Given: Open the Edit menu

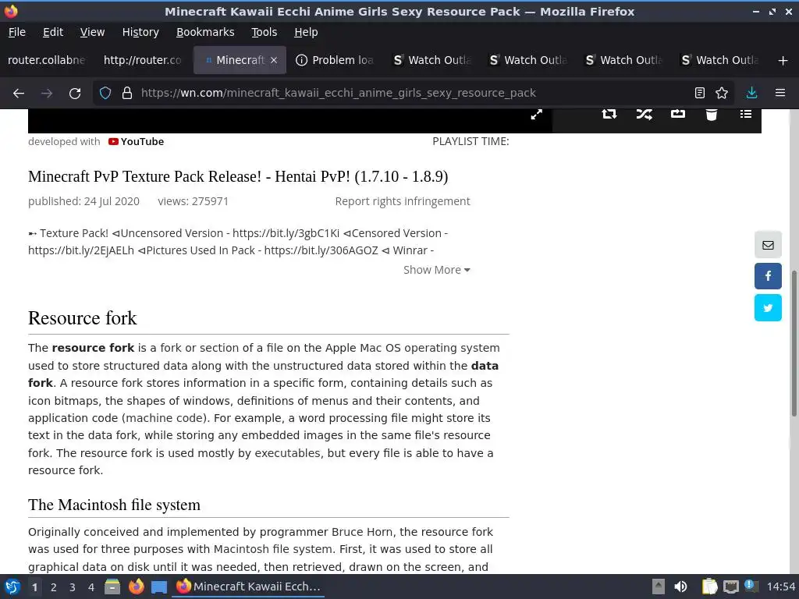Looking at the screenshot, I should (53, 32).
